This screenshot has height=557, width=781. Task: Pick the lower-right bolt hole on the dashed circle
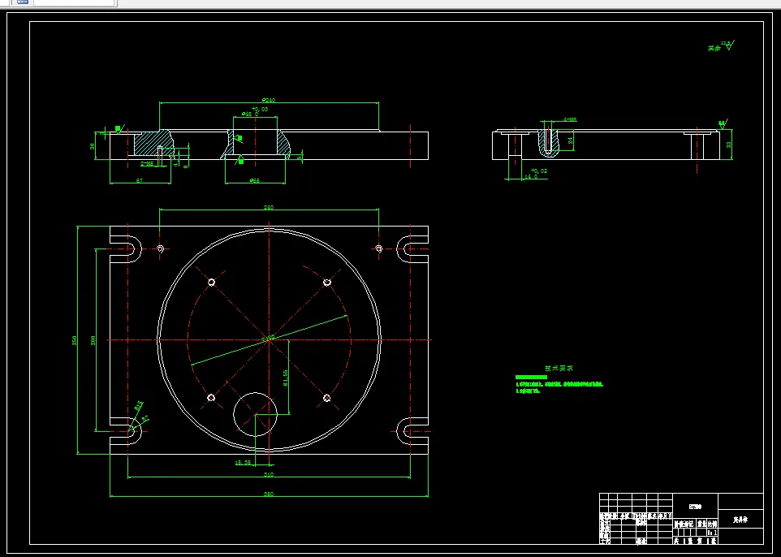click(x=326, y=398)
